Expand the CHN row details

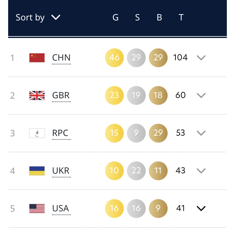[201, 58]
